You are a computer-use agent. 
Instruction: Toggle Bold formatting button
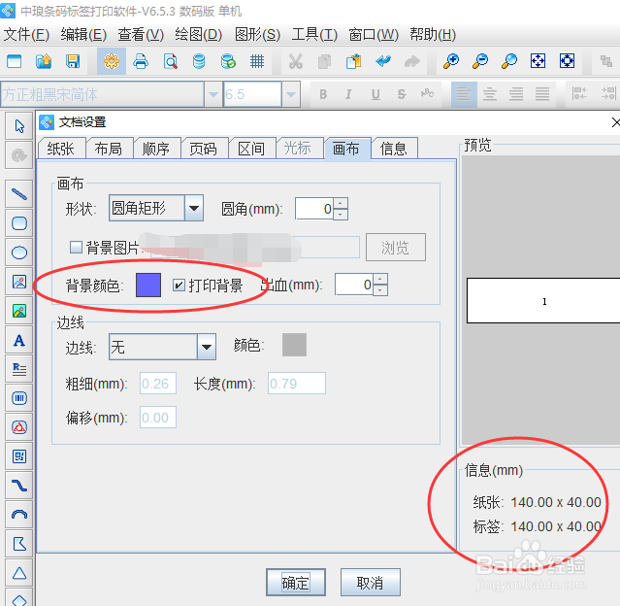coord(323,94)
